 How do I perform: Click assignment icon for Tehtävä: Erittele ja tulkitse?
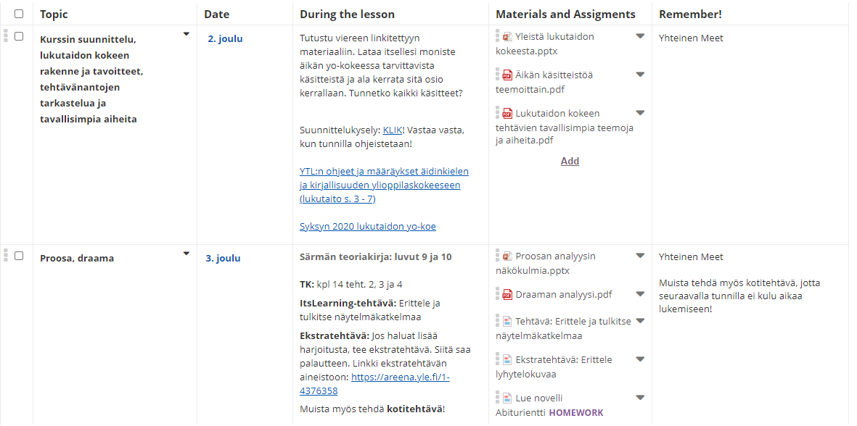(x=507, y=321)
